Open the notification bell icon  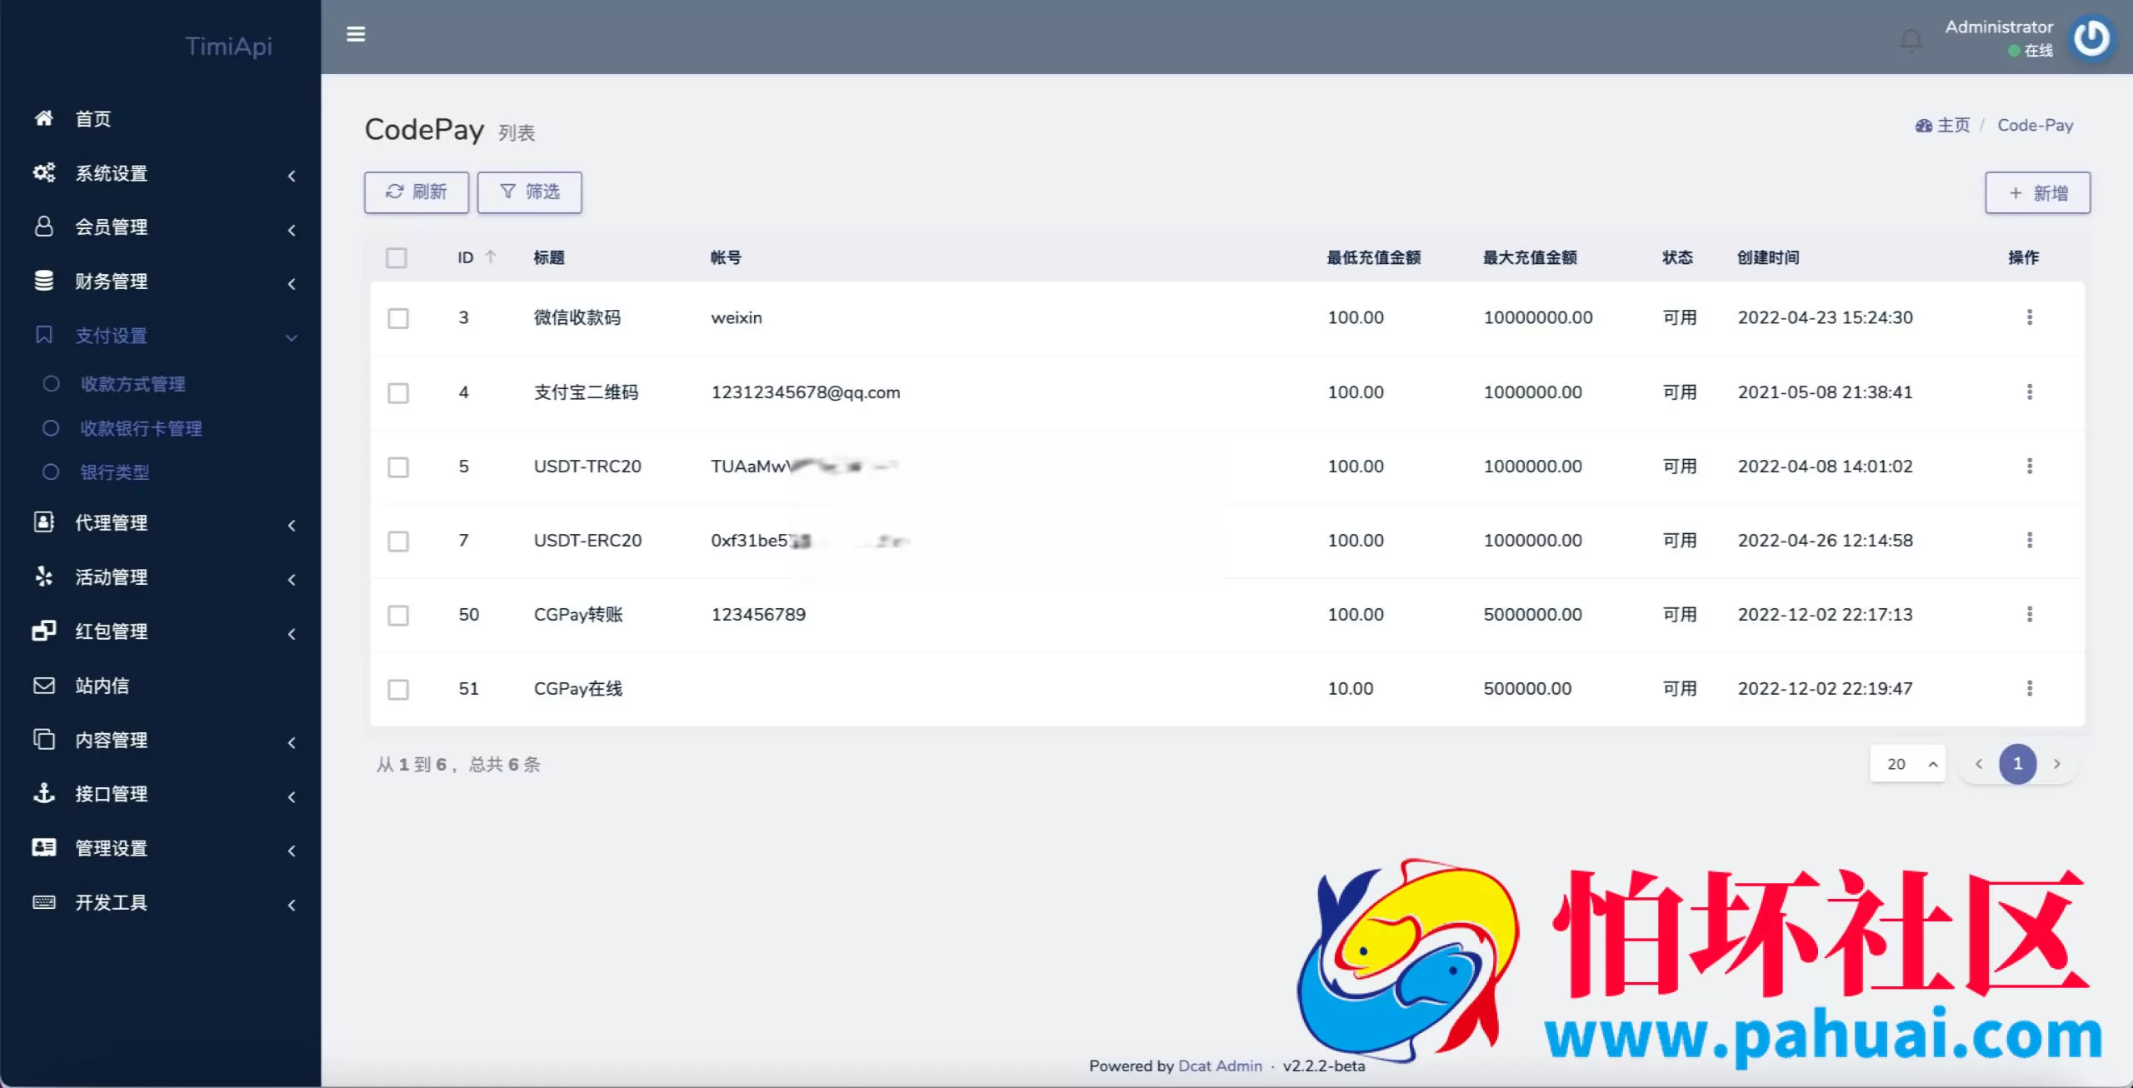click(x=1911, y=39)
